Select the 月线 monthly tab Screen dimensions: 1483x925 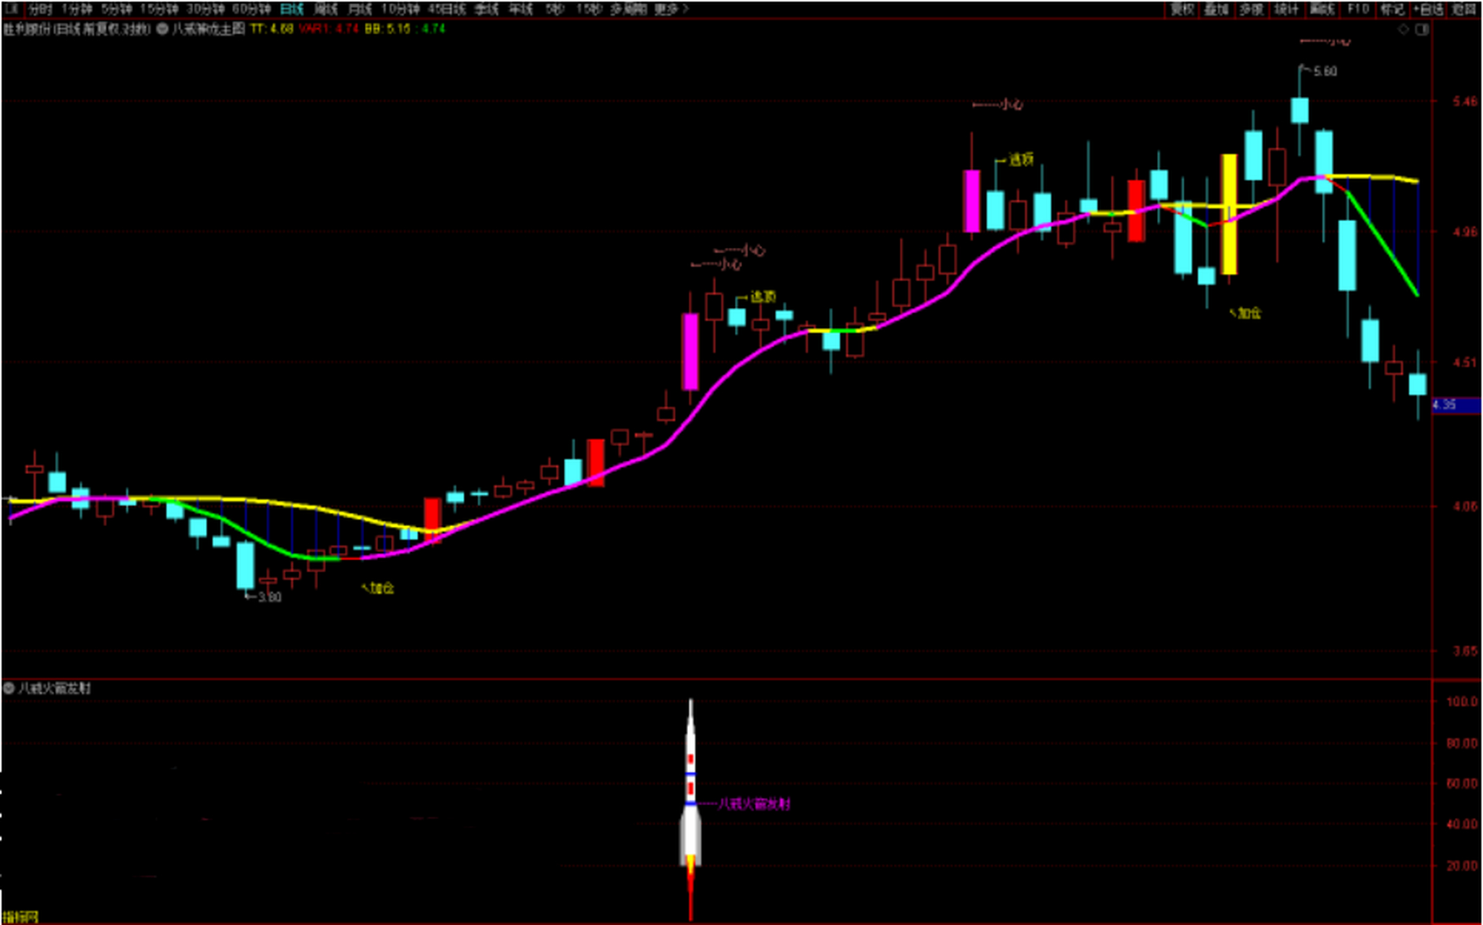click(359, 9)
